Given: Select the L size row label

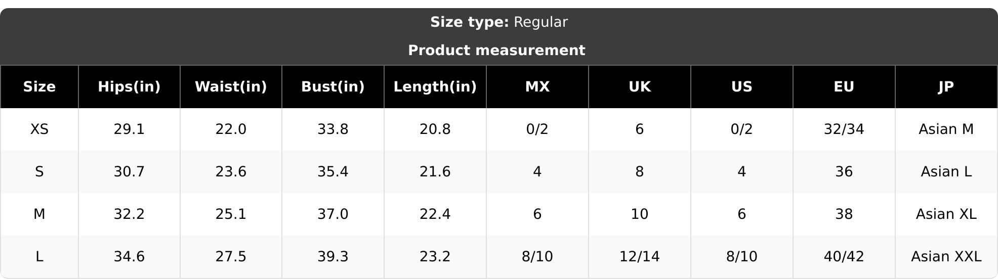Looking at the screenshot, I should coord(39,257).
